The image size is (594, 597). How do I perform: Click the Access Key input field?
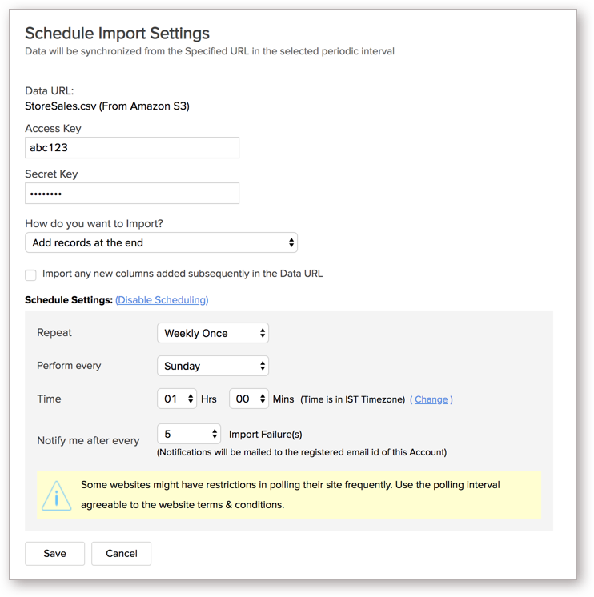tap(132, 148)
